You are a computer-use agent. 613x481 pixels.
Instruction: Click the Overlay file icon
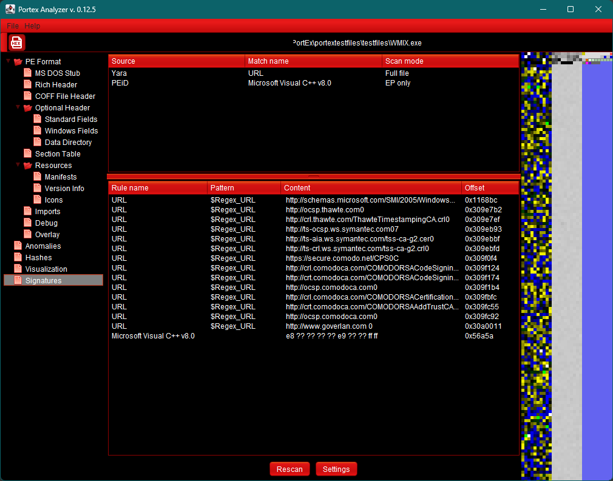pyautogui.click(x=27, y=235)
